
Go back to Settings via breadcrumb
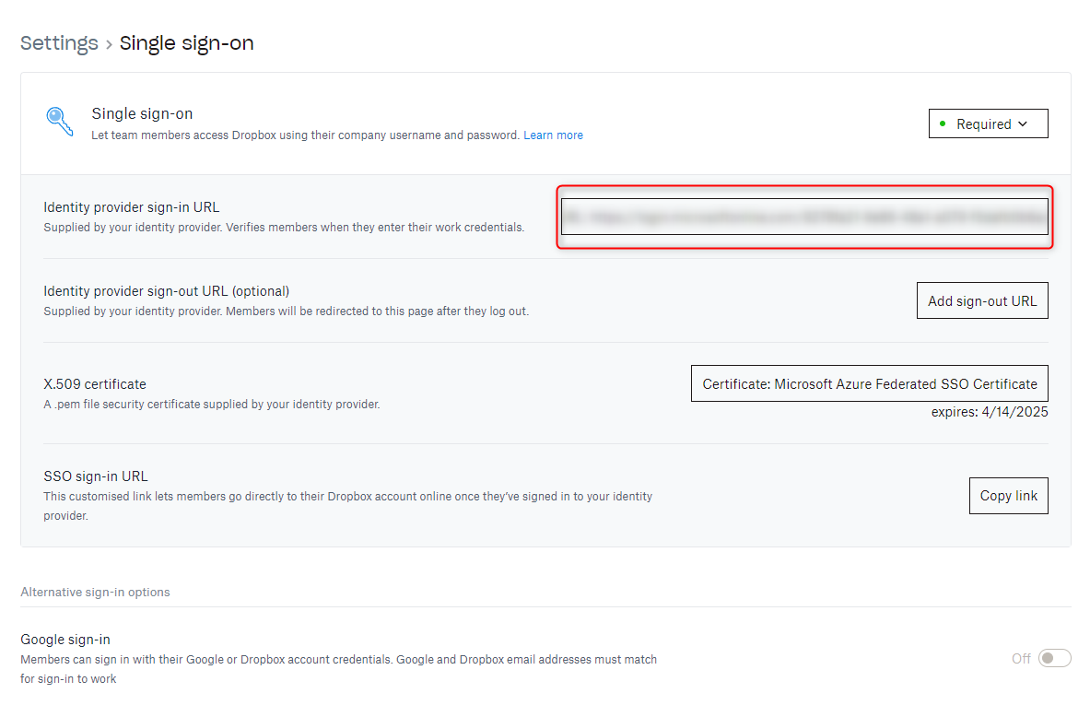pos(59,43)
